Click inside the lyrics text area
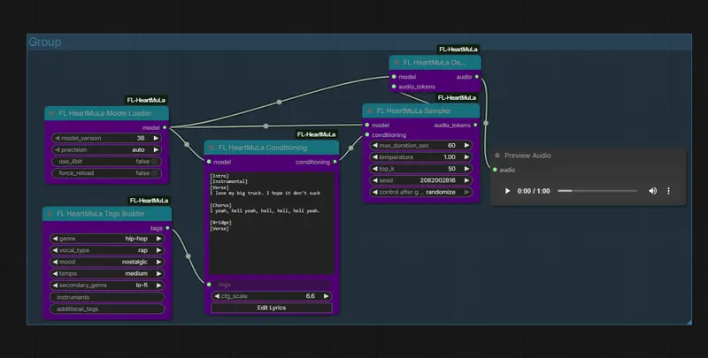Image resolution: width=708 pixels, height=358 pixels. (271, 248)
